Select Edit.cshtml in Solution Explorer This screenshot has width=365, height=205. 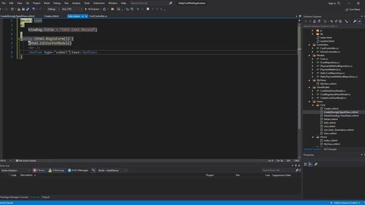(x=330, y=123)
